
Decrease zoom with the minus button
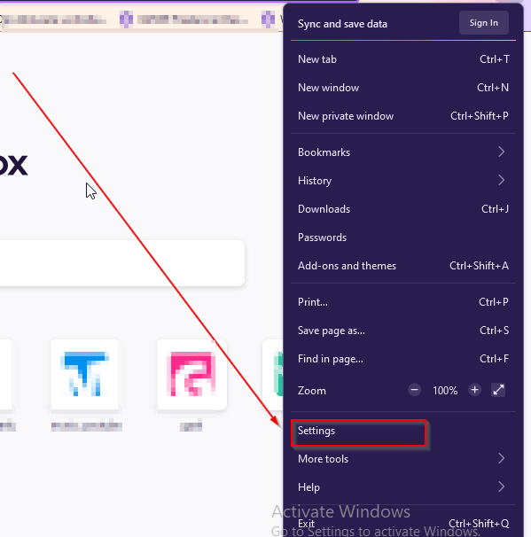pos(414,390)
